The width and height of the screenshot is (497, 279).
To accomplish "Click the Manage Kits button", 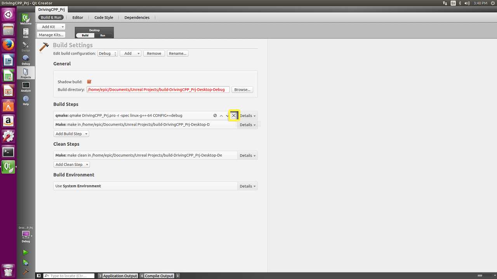I will [x=51, y=35].
